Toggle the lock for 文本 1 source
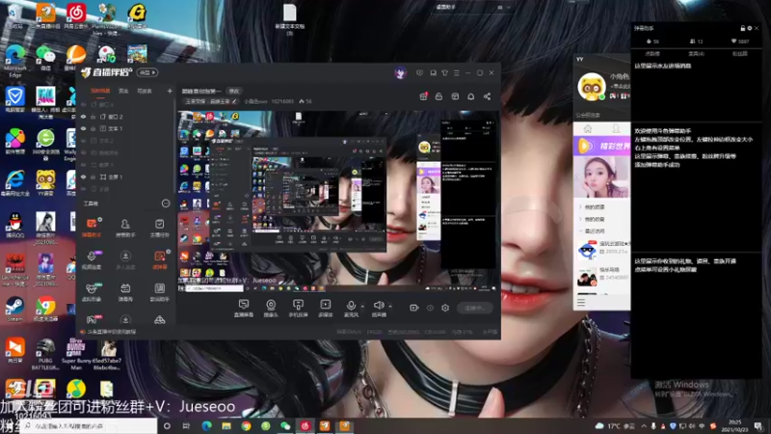This screenshot has height=434, width=771. pyautogui.click(x=93, y=128)
